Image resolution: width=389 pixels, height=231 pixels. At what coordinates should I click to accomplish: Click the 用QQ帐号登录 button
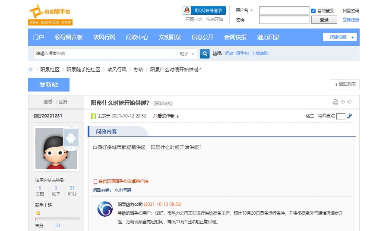(204, 10)
